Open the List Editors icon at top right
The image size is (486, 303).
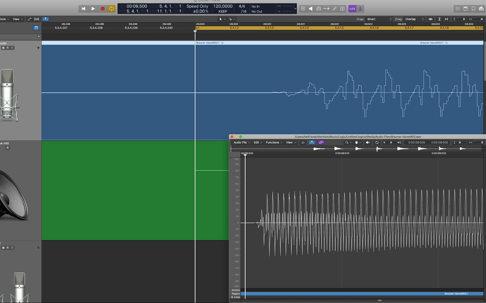[457, 9]
